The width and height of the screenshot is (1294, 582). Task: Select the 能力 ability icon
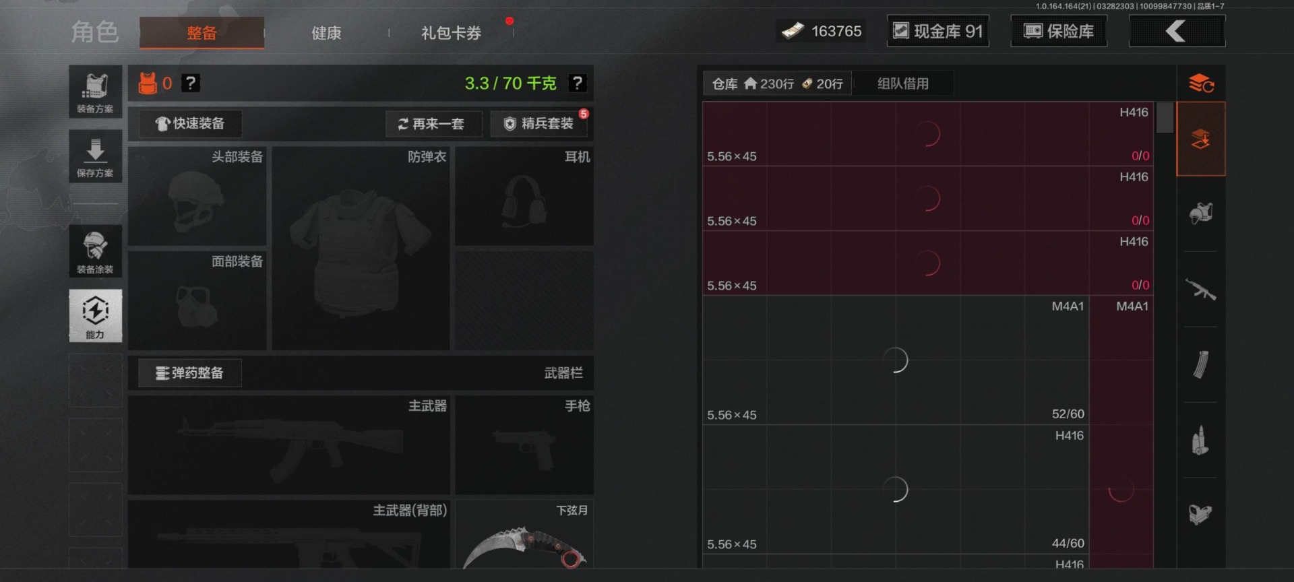(95, 316)
